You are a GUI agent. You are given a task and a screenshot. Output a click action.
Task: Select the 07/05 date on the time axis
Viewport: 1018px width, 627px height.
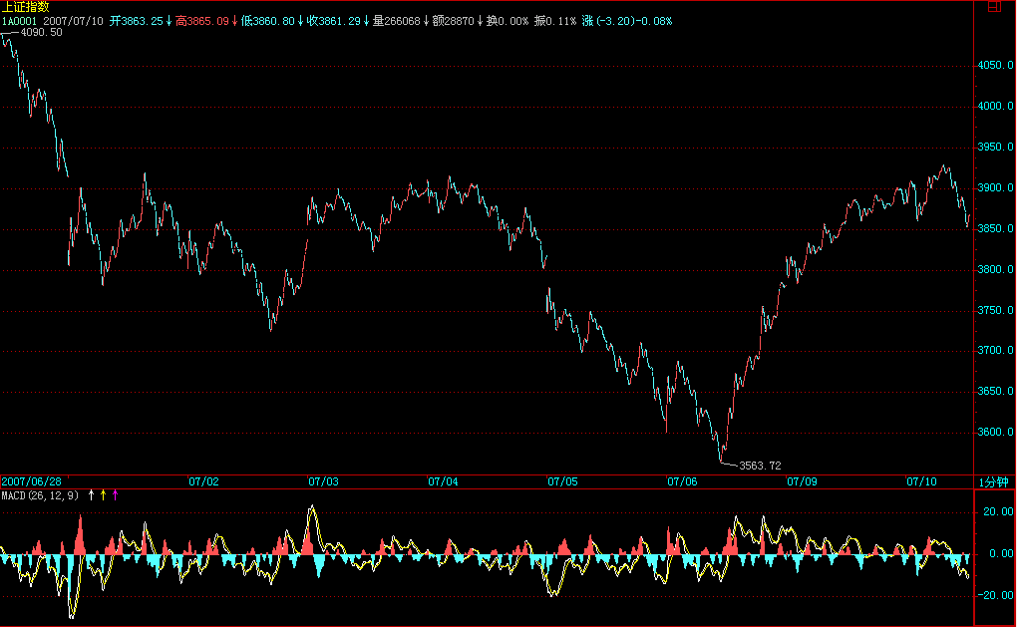coord(562,481)
